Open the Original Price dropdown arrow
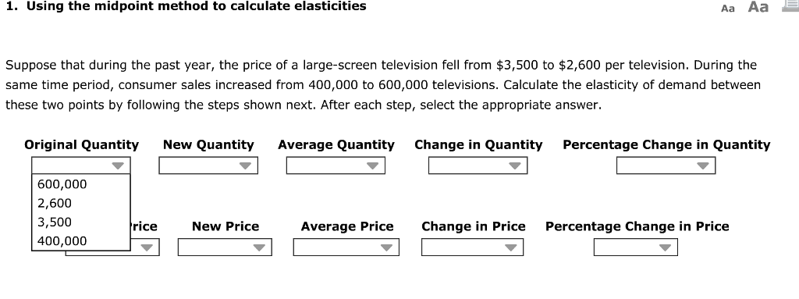 [147, 247]
